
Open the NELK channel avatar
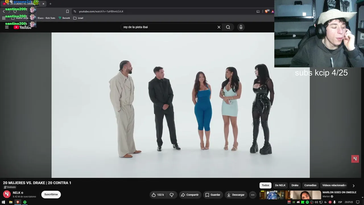tap(7, 194)
